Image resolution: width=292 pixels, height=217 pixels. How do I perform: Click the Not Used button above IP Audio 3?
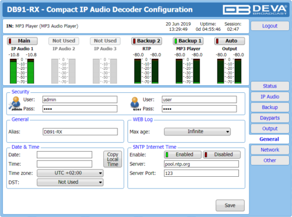(x=105, y=41)
